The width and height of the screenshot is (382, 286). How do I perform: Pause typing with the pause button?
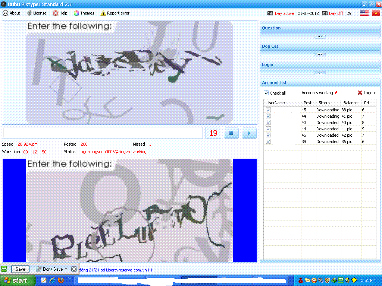[231, 133]
